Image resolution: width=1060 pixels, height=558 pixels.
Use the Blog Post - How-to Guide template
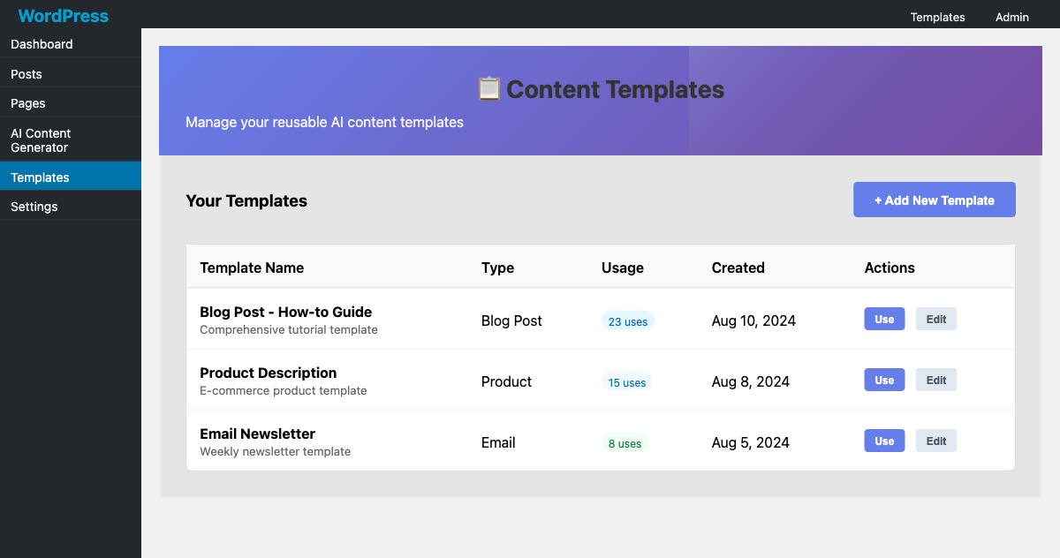[x=884, y=319]
